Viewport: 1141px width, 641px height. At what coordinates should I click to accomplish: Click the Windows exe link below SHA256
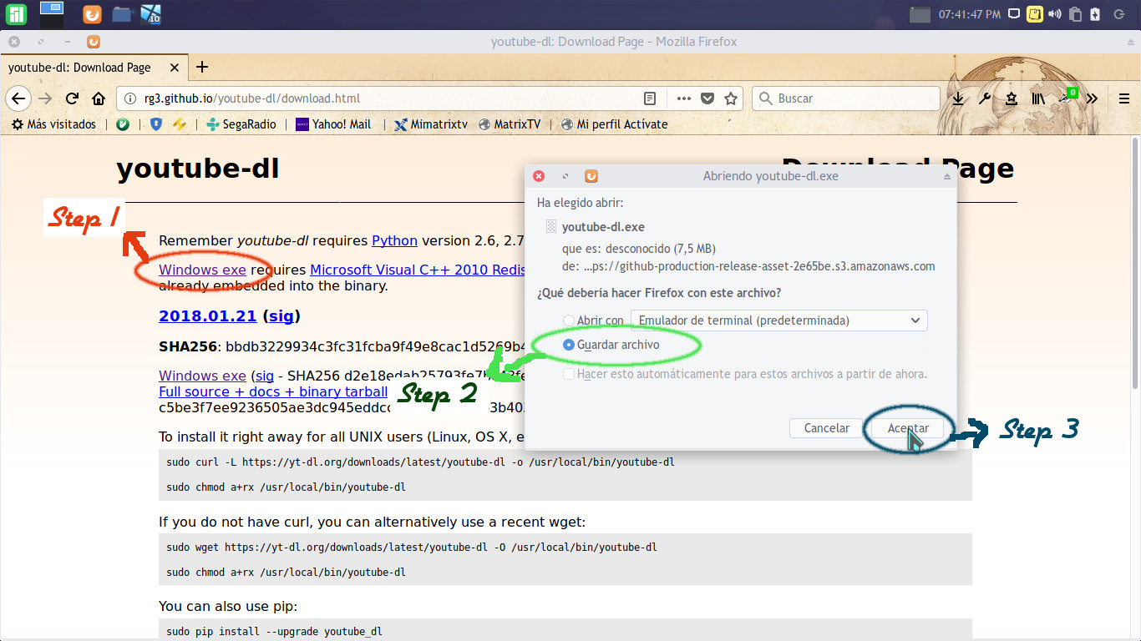202,376
